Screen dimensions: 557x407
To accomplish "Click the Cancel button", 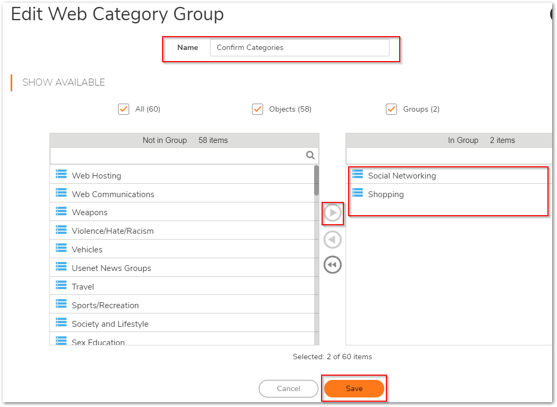I will [289, 389].
